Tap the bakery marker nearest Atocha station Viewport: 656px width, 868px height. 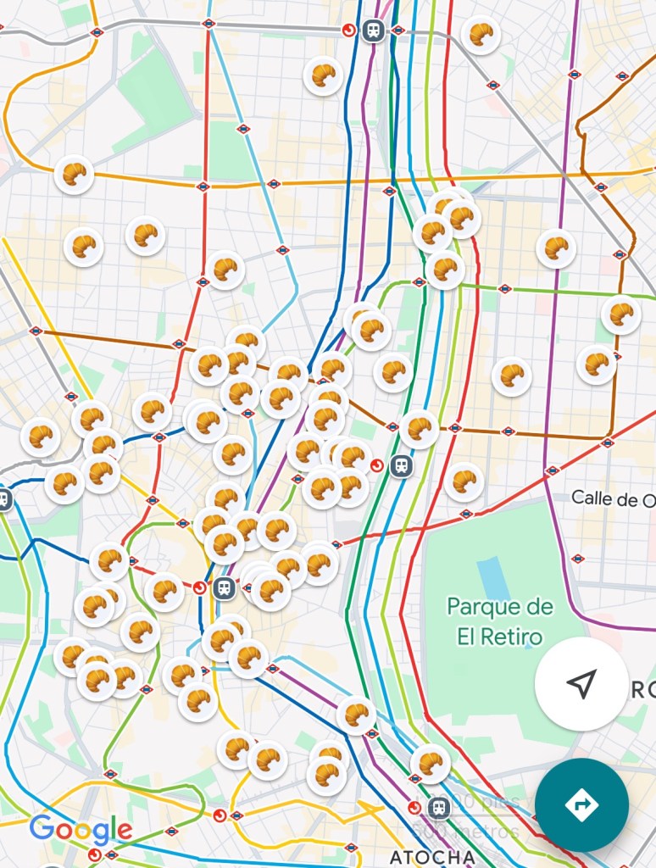pos(430,764)
